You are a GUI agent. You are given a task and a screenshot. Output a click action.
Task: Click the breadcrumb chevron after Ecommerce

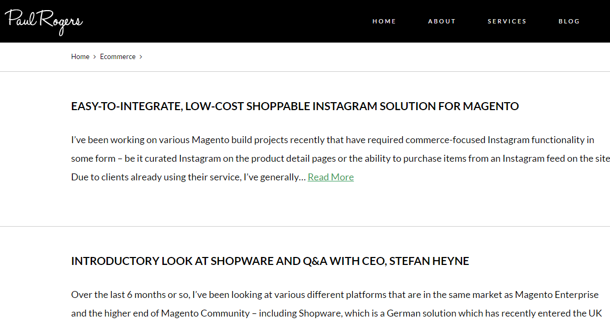click(x=141, y=57)
